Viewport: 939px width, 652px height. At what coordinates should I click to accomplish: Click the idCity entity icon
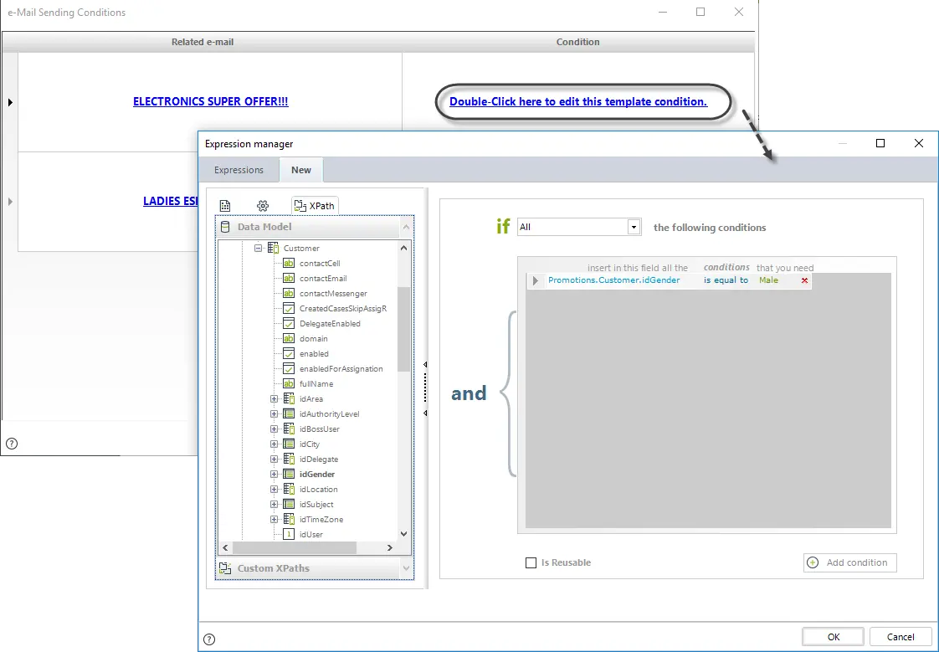click(x=289, y=444)
